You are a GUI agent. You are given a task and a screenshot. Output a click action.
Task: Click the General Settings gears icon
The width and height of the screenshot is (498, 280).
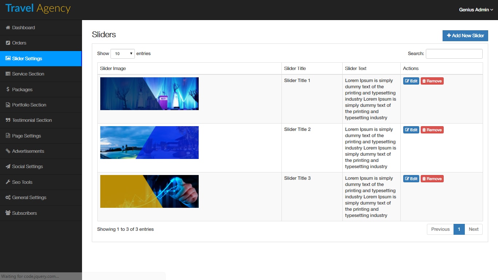(x=8, y=197)
